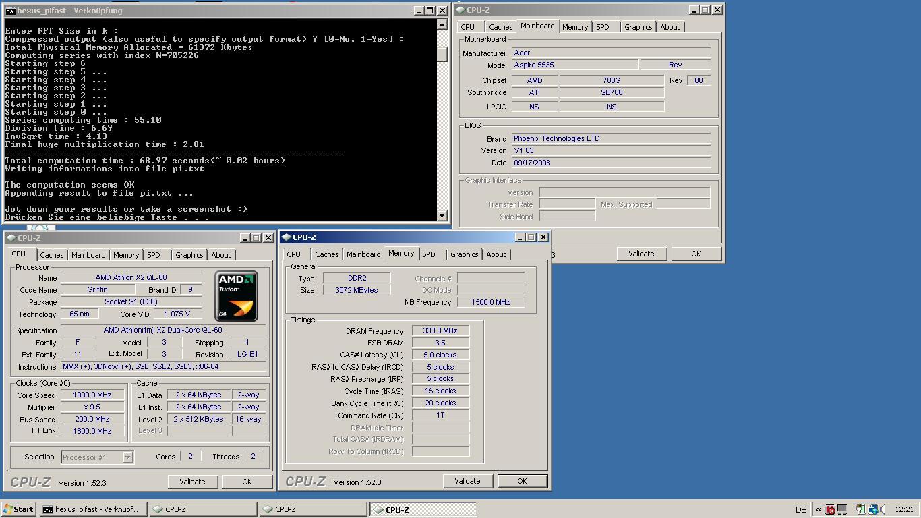The width and height of the screenshot is (921, 518).
Task: Open Graphics tab in CPU window
Action: click(189, 255)
